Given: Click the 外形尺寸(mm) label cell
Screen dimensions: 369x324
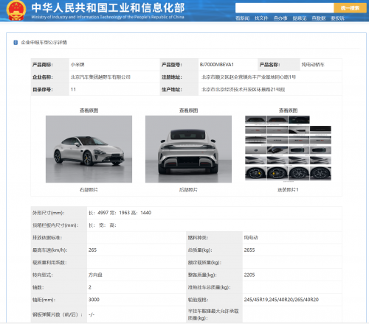Looking at the screenshot, I should coord(59,213).
